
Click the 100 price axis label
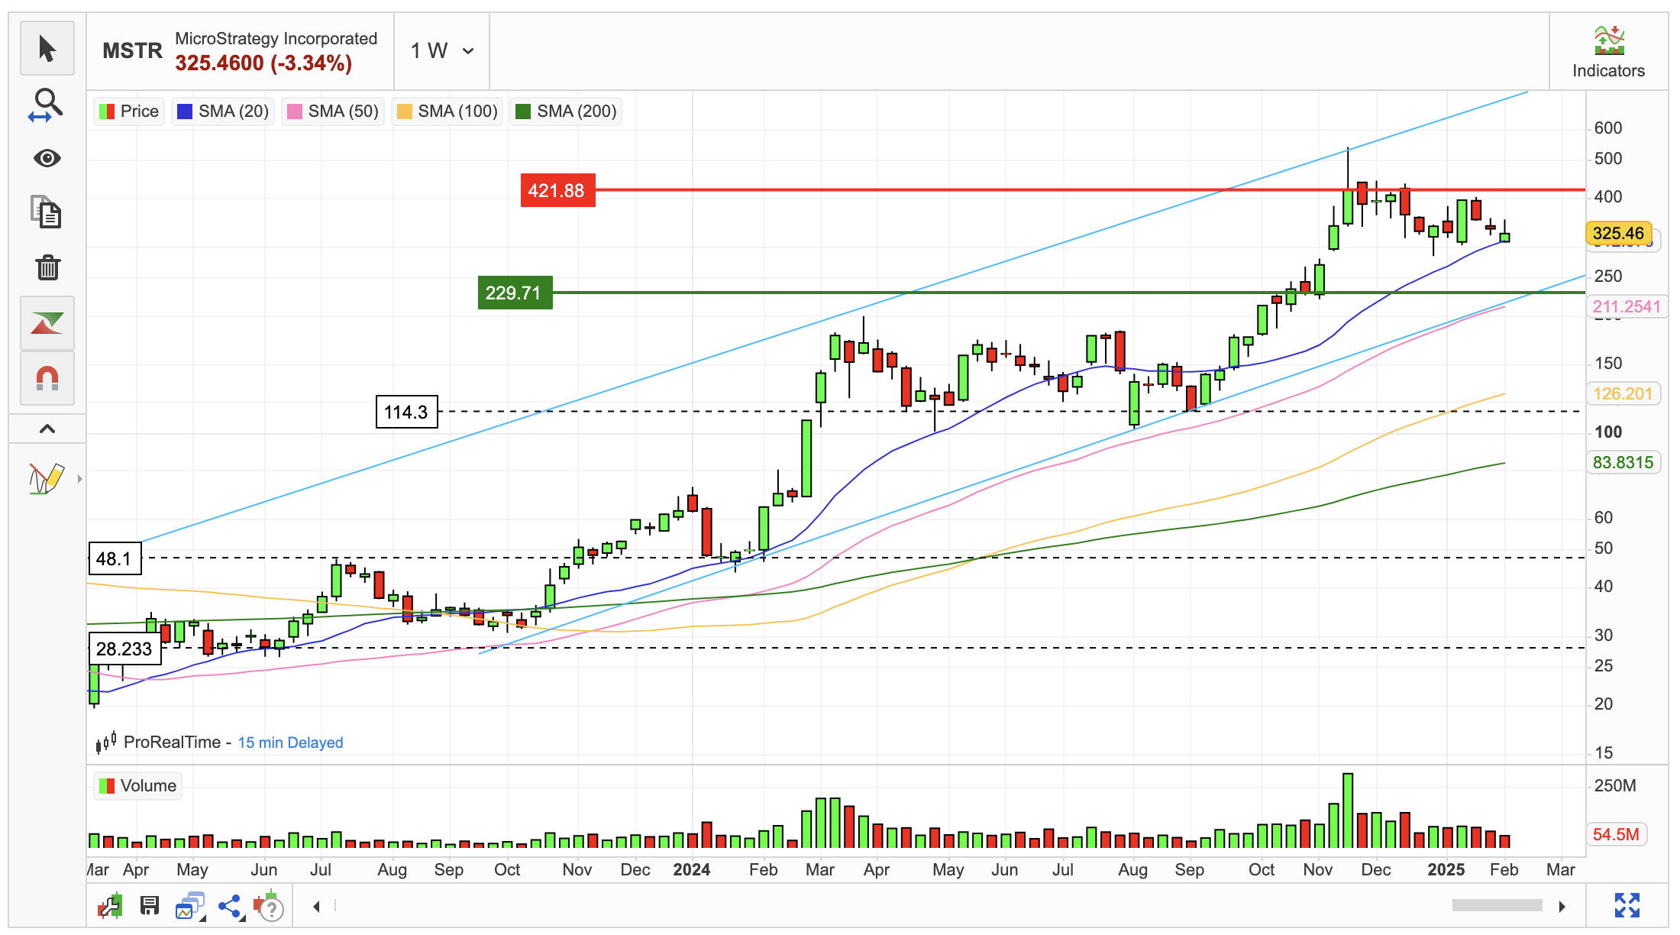(x=1608, y=432)
